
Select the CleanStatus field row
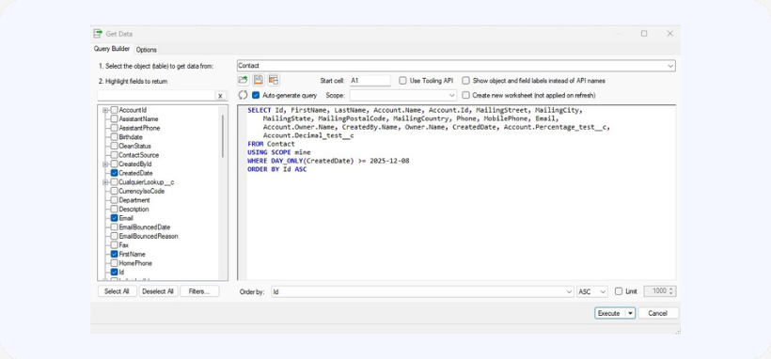(x=134, y=146)
